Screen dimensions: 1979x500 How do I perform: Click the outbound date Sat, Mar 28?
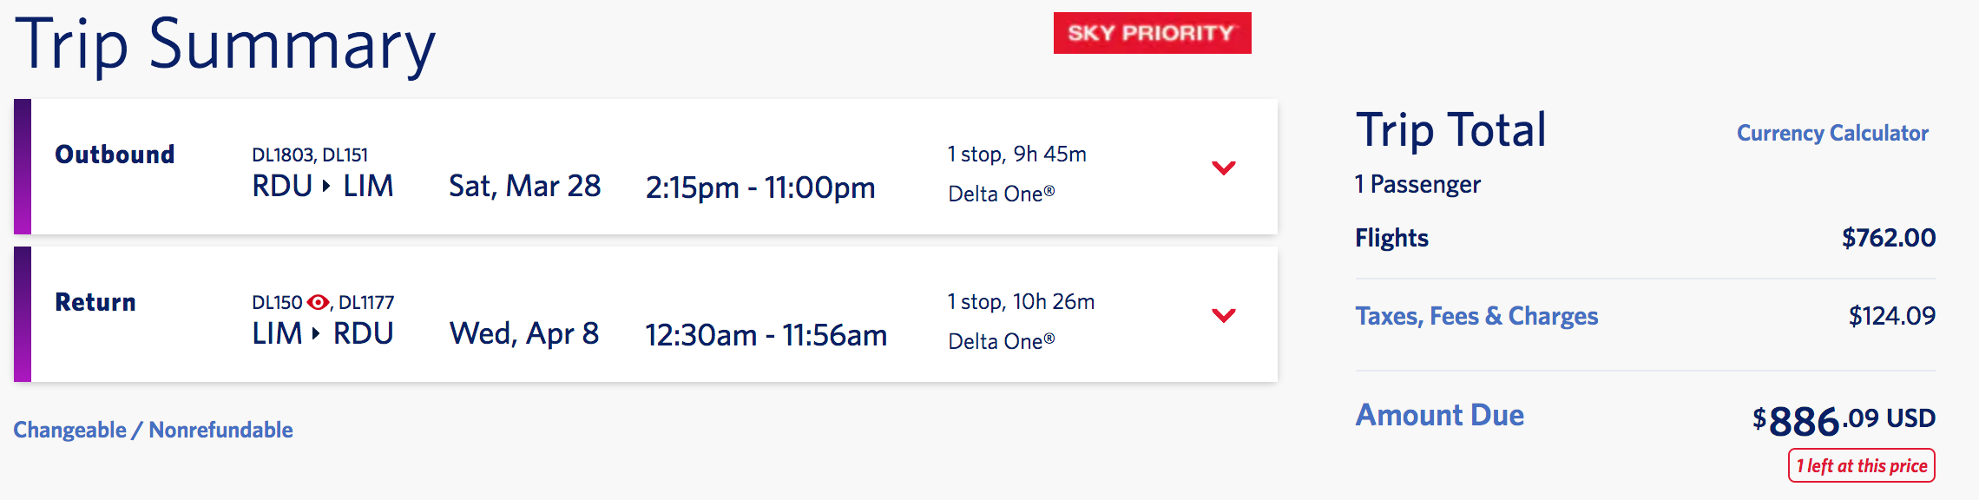tap(524, 186)
